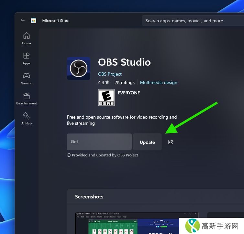
Task: Open AI Hub from the sidebar
Action: tap(27, 119)
